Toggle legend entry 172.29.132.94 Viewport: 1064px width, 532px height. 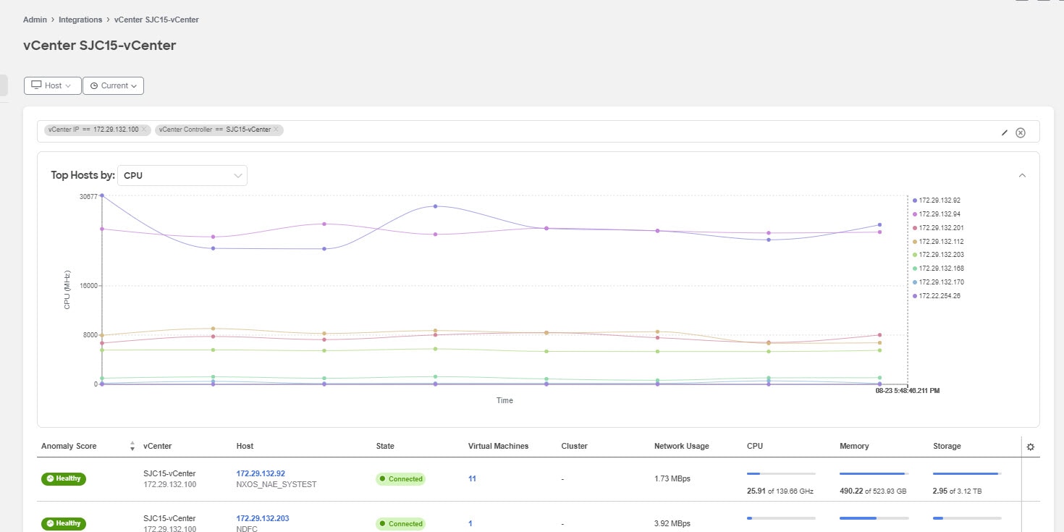(937, 214)
